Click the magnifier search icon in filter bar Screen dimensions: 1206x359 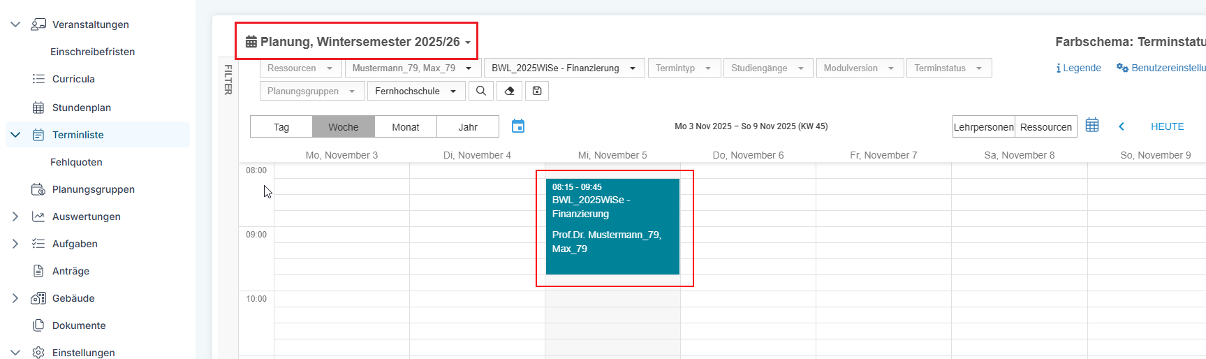pyautogui.click(x=481, y=91)
